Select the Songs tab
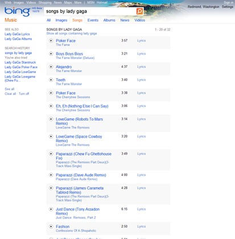The width and height of the screenshot is (235, 239). [x=77, y=20]
